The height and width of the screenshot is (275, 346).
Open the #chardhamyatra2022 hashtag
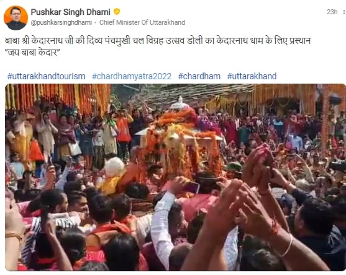click(x=132, y=76)
